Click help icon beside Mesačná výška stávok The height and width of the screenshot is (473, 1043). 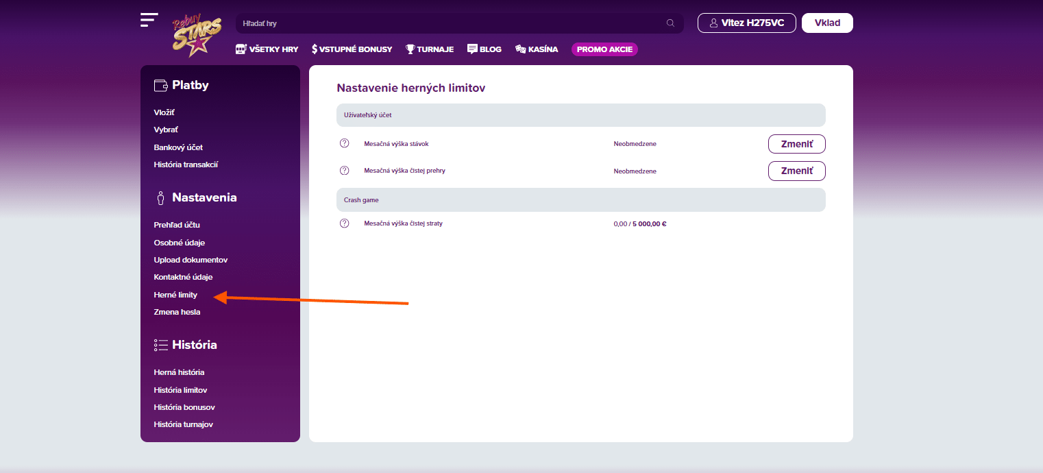[x=345, y=143]
